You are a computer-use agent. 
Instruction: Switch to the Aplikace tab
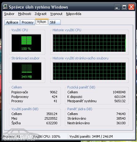click(12, 22)
